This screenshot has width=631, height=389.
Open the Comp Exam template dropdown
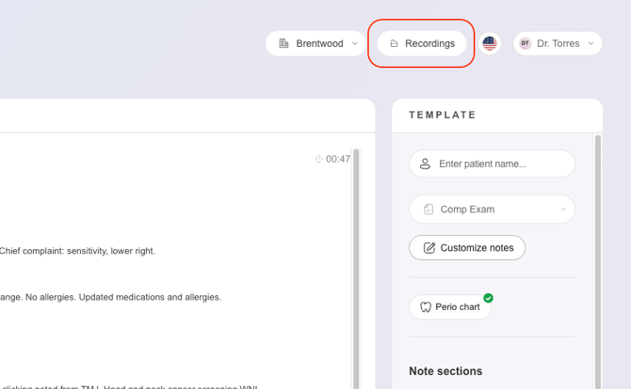click(492, 210)
